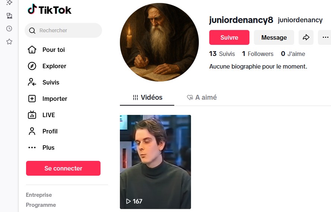This screenshot has height=212, width=331.
Task: Switch to the Vidéos tab
Action: tap(147, 97)
